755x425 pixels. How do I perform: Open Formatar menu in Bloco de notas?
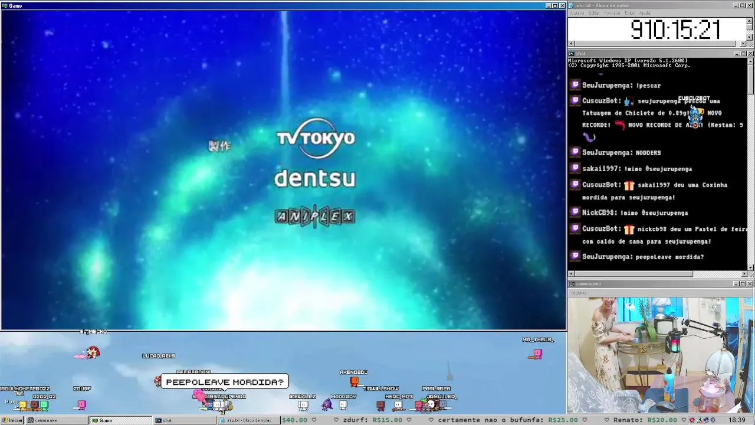pyautogui.click(x=612, y=13)
